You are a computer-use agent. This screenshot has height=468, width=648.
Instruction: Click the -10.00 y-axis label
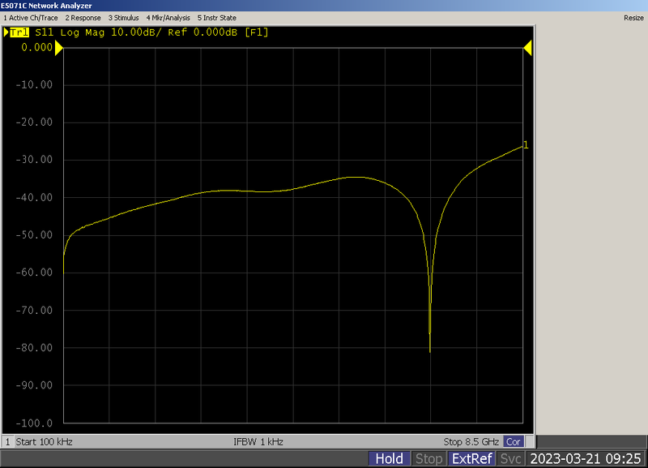(34, 85)
